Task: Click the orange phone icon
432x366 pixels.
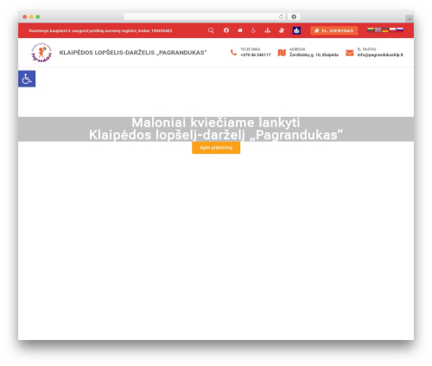Action: [233, 53]
